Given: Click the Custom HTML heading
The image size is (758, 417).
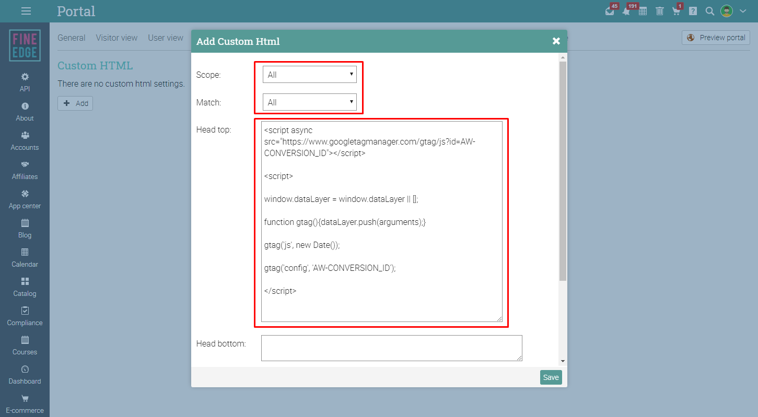Looking at the screenshot, I should [x=95, y=66].
